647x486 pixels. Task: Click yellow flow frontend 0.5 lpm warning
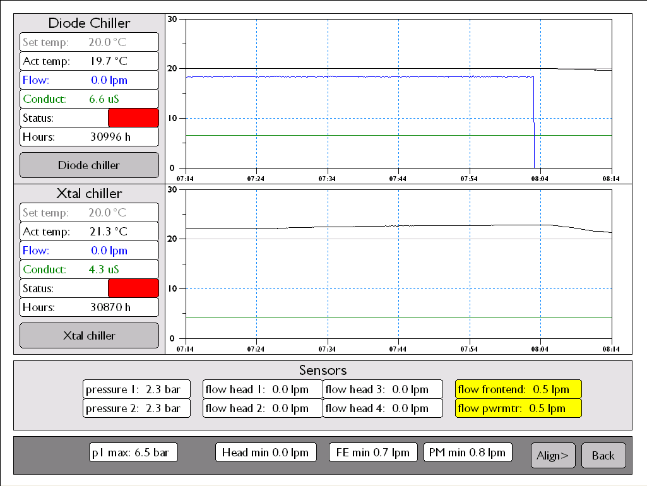[518, 389]
